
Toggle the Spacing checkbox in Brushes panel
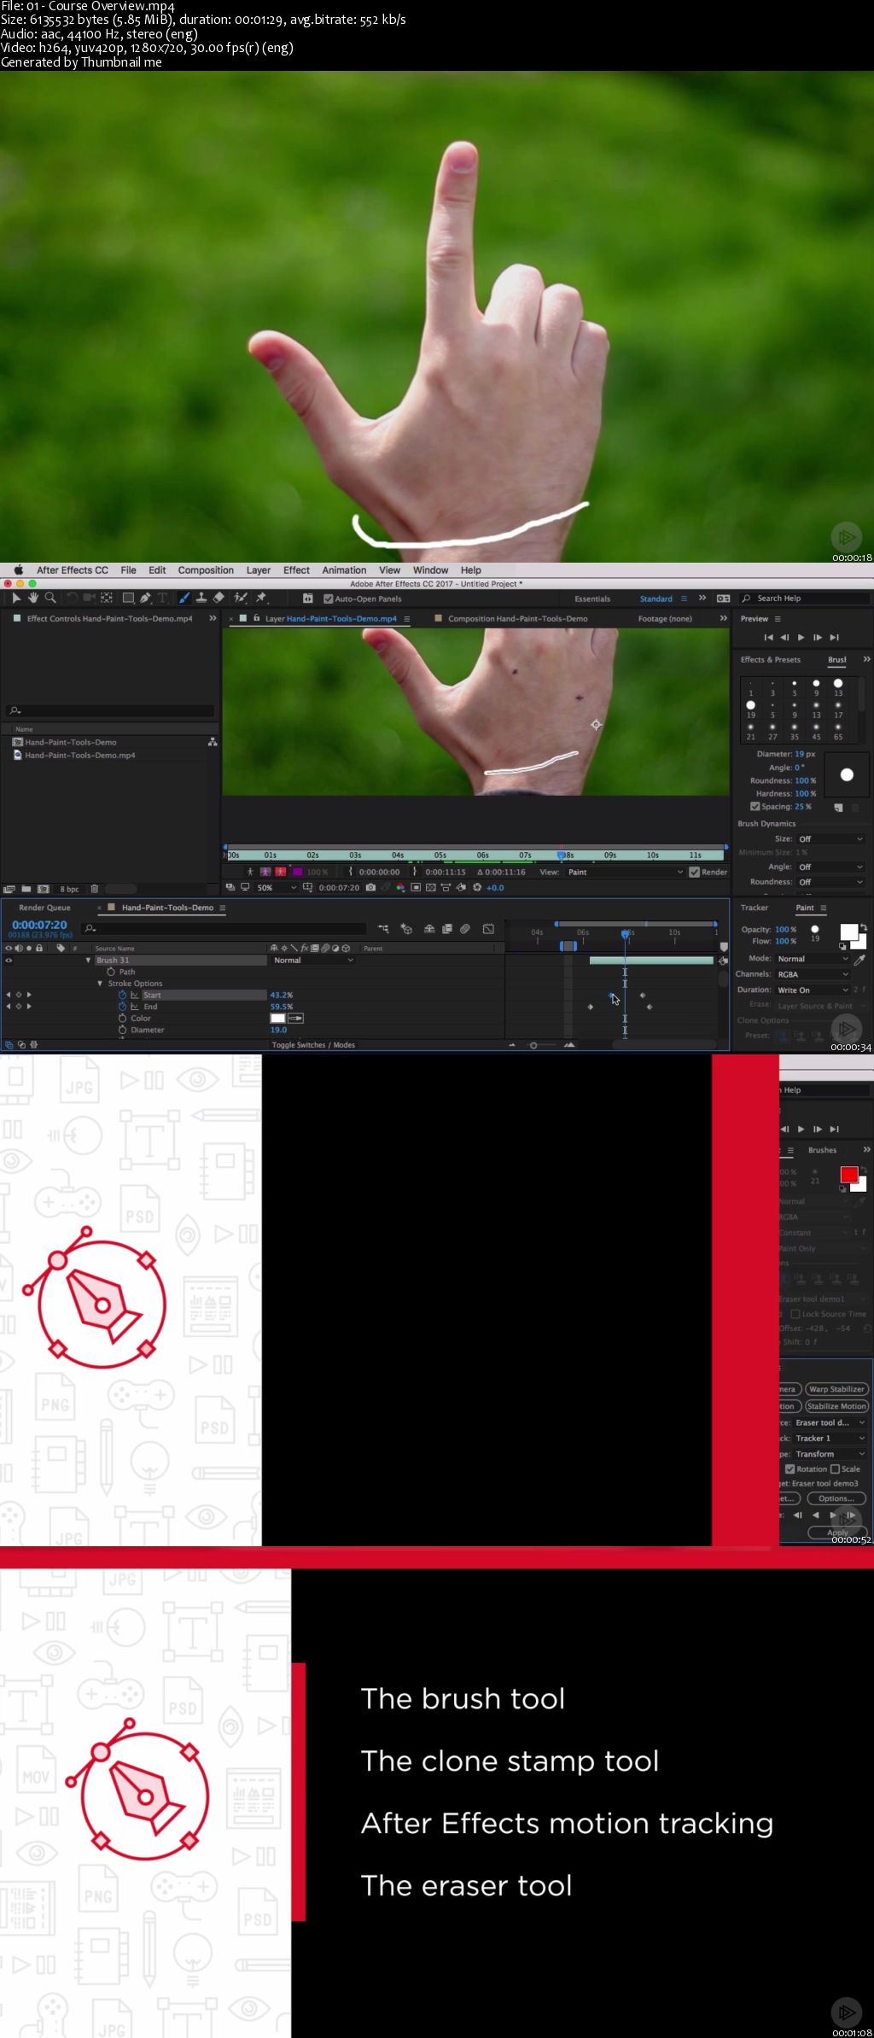(x=755, y=806)
